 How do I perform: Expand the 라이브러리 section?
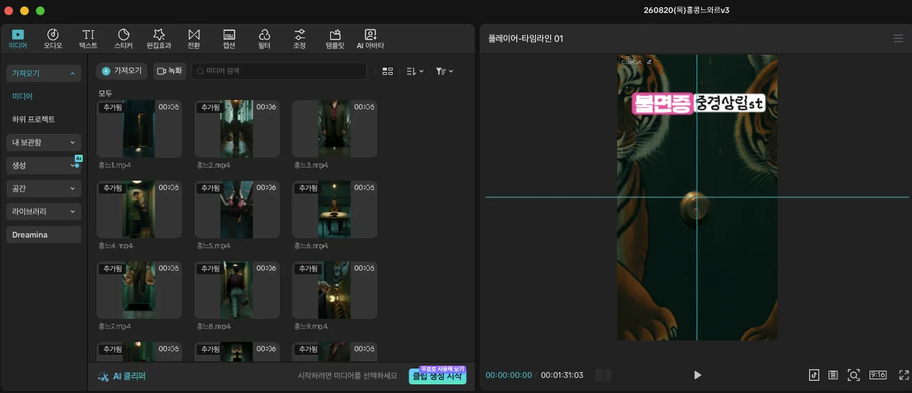point(44,212)
